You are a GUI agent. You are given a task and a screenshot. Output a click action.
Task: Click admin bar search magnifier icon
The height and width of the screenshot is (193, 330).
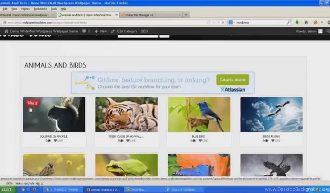click(328, 31)
